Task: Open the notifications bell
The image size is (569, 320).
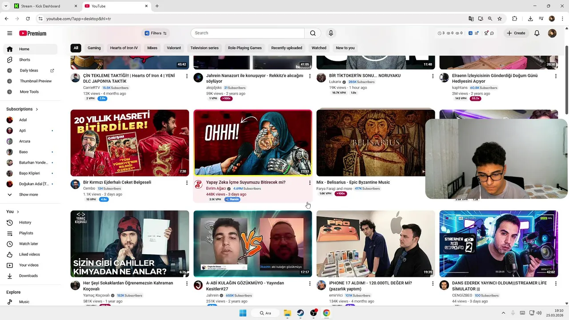Action: point(537,33)
